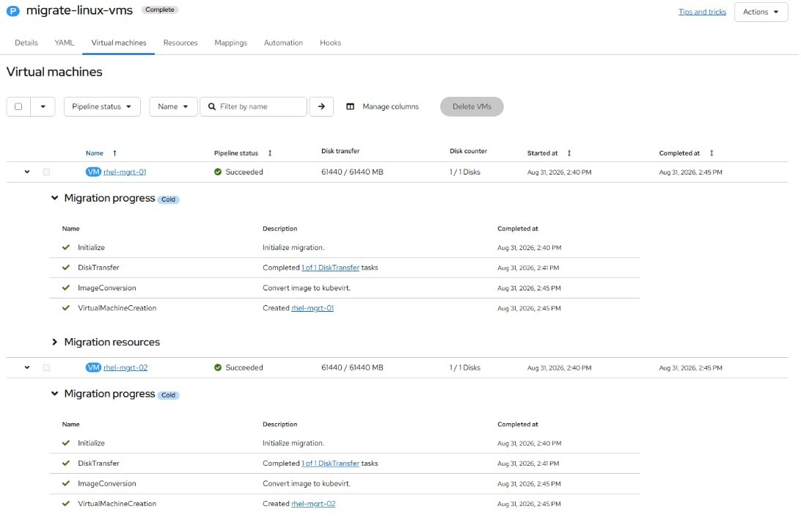Open the Actions dropdown menu
This screenshot has height=520, width=801.
click(x=761, y=12)
